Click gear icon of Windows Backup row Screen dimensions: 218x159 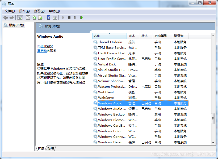(95, 114)
